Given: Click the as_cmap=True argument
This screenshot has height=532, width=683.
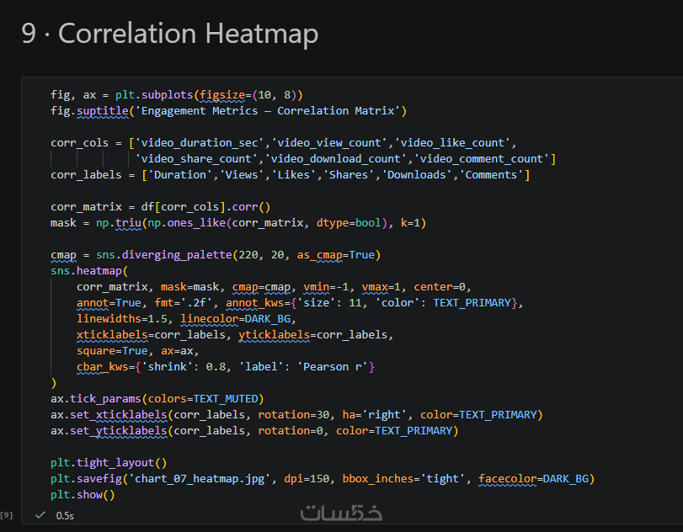Looking at the screenshot, I should pyautogui.click(x=335, y=255).
